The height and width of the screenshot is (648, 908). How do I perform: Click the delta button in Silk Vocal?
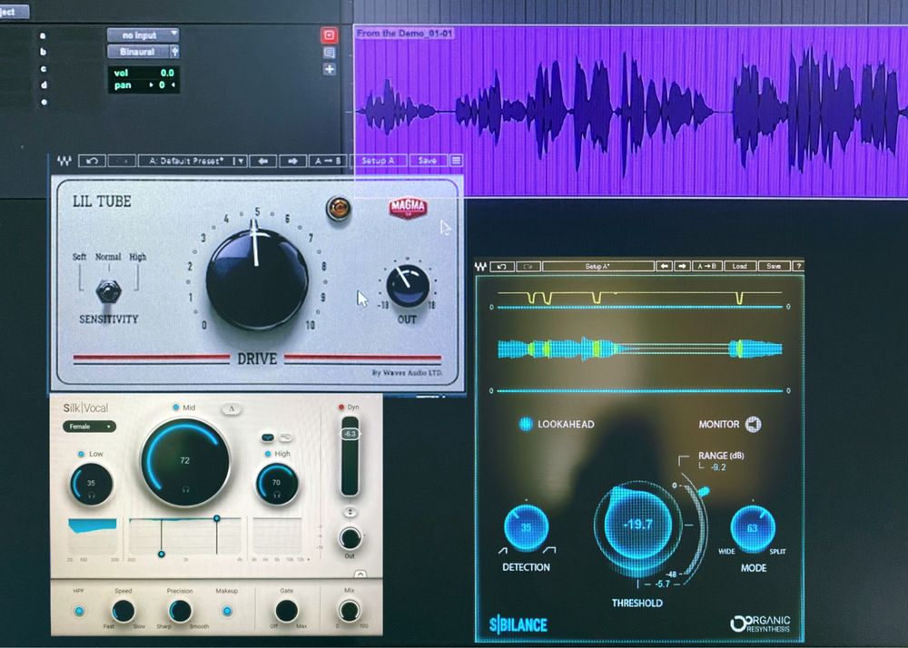pyautogui.click(x=232, y=408)
